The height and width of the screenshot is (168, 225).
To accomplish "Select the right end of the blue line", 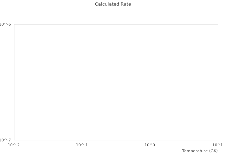I will [x=215, y=59].
